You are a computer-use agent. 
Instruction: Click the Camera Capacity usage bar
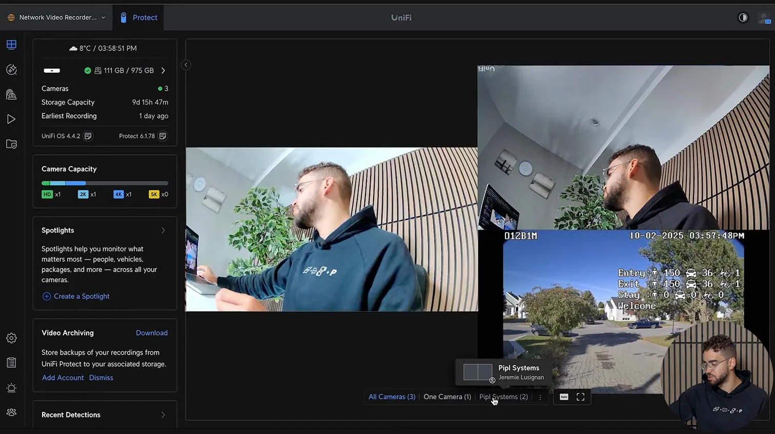point(105,183)
